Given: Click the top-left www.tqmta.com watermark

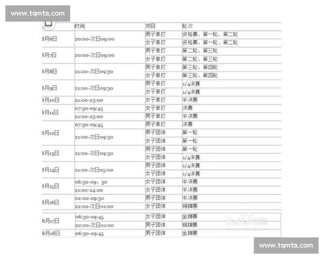Looking at the screenshot, I should point(38,13).
